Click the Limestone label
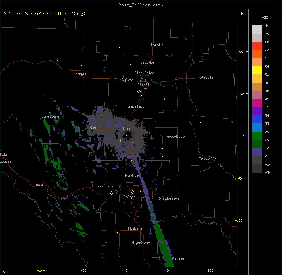The height and width of the screenshot is (275, 282). (x=50, y=116)
